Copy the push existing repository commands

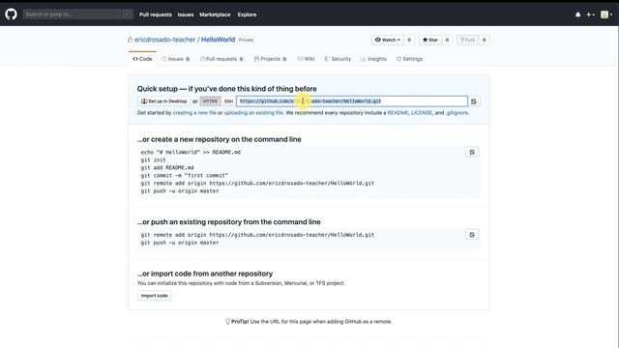tap(472, 235)
